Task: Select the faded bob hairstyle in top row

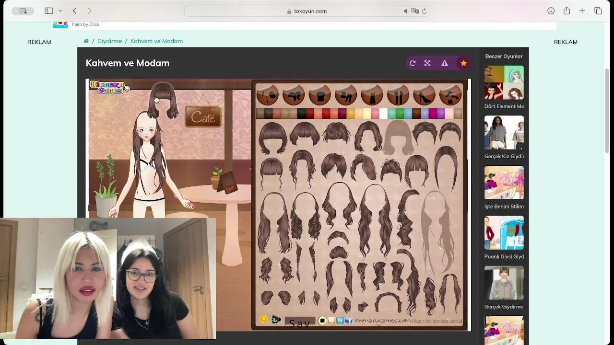Action: (398, 137)
